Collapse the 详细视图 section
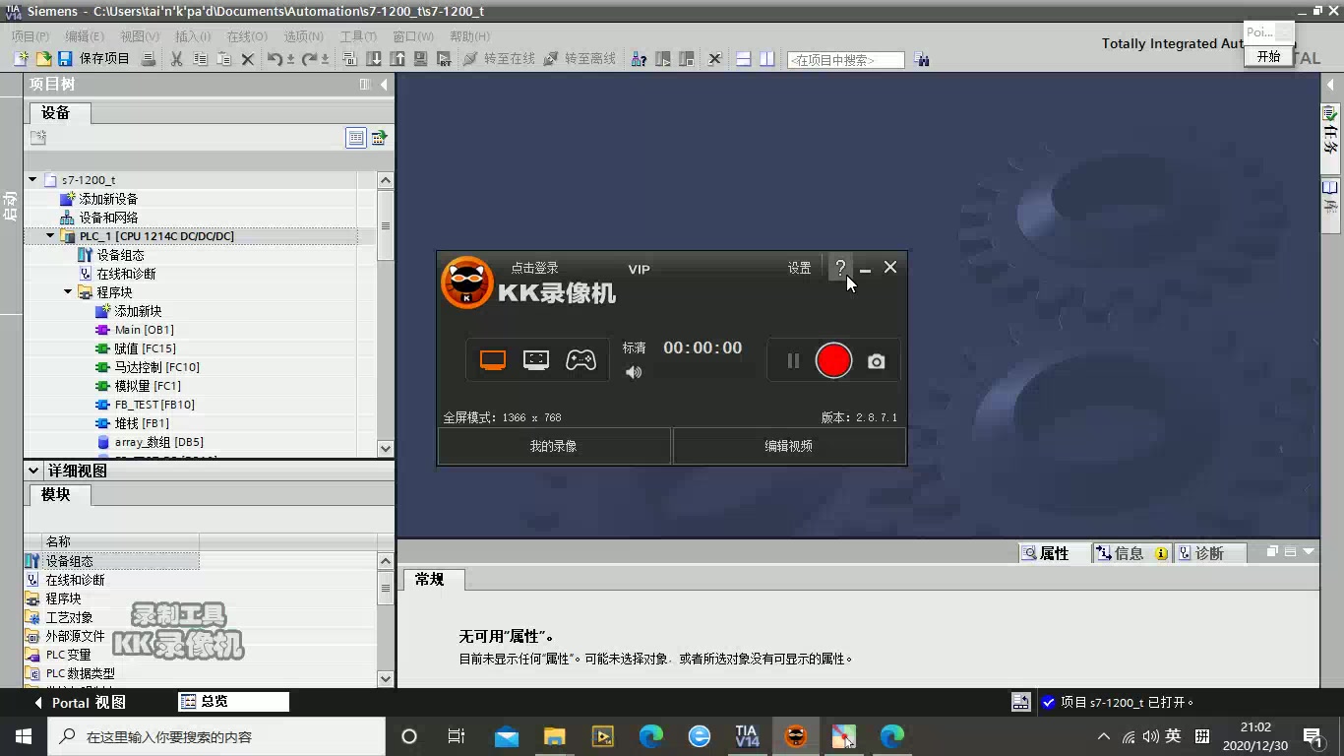The image size is (1344, 756). pyautogui.click(x=32, y=471)
